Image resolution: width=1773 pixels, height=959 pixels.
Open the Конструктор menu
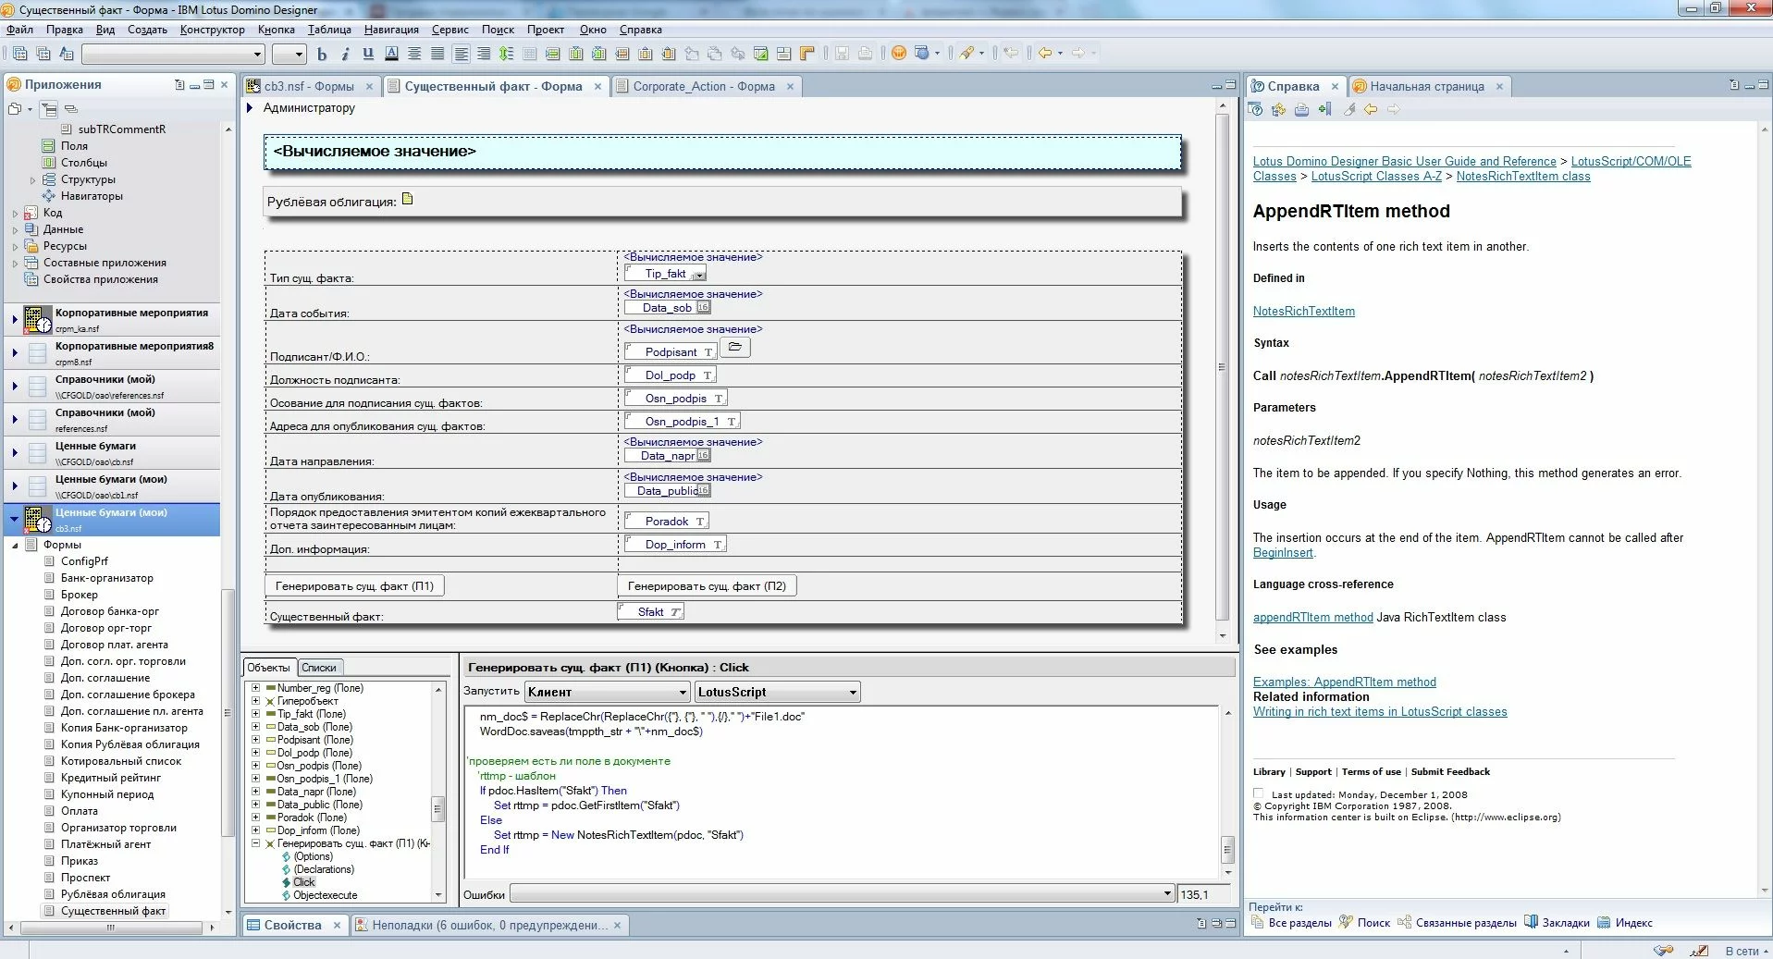[212, 30]
